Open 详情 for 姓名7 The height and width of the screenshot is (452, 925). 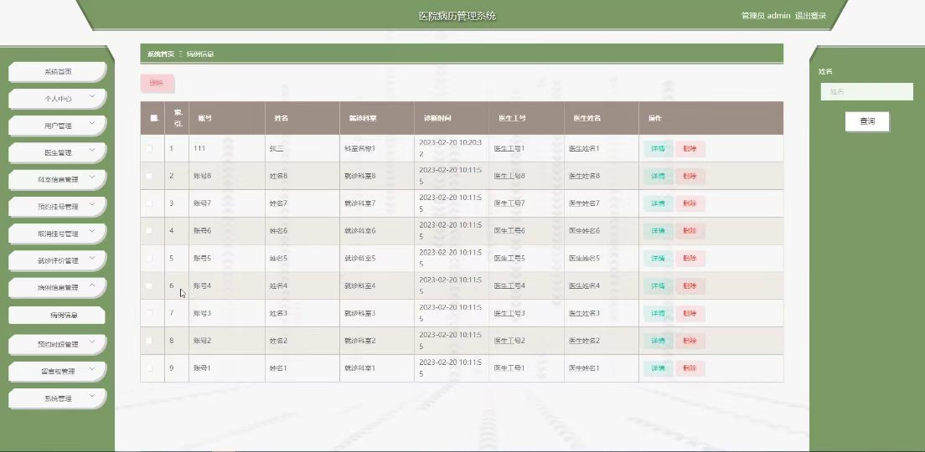658,204
